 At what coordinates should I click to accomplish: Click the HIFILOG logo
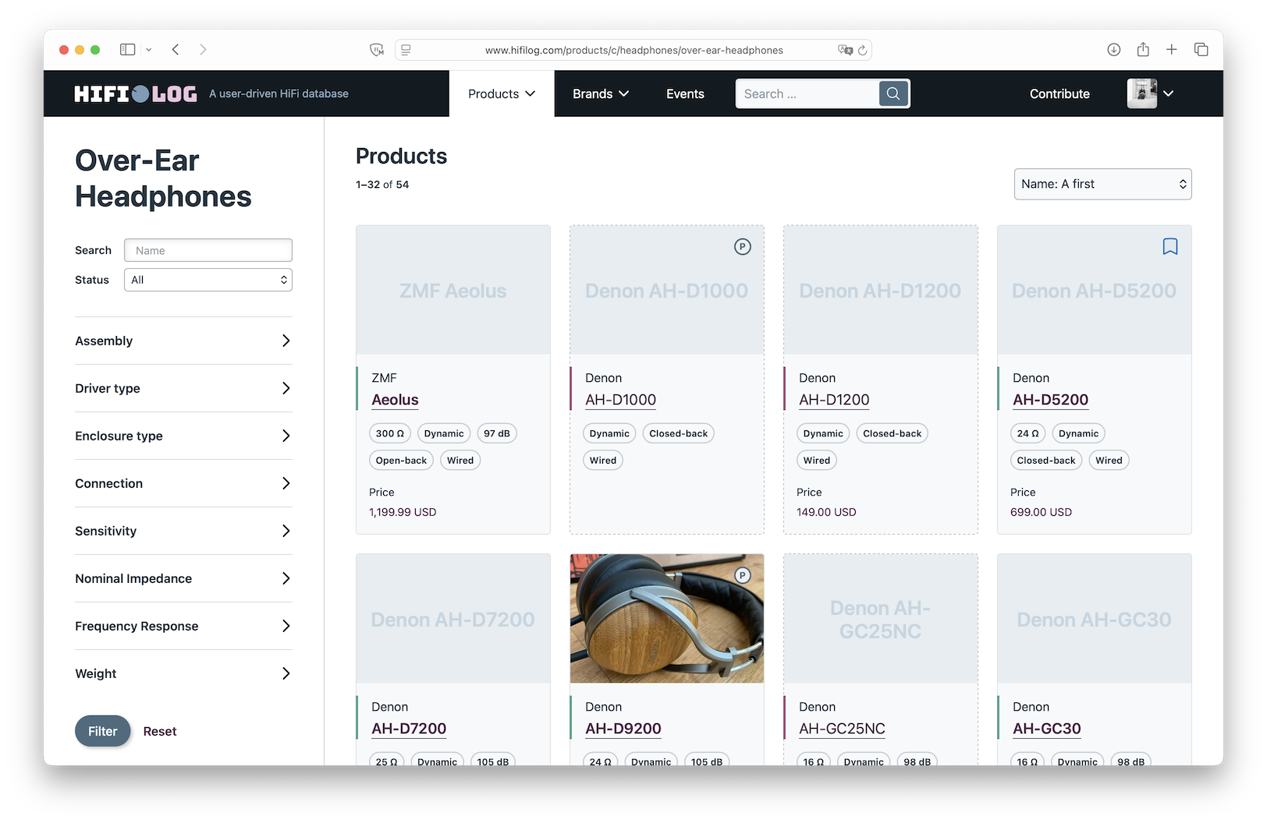[136, 94]
